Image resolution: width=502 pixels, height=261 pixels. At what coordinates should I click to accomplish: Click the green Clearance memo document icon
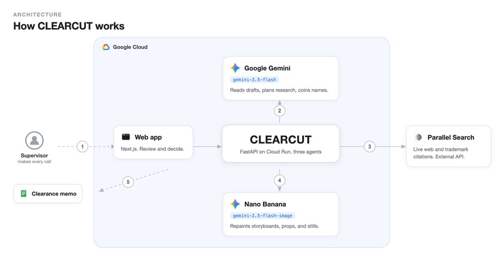[x=24, y=194]
